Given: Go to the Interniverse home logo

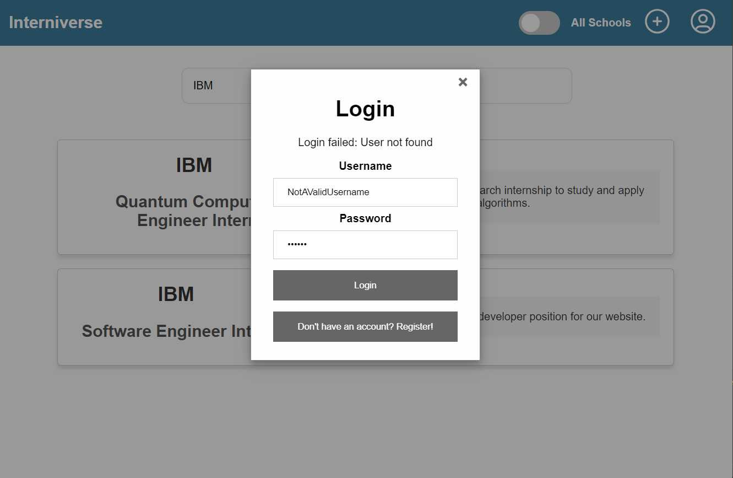Looking at the screenshot, I should pyautogui.click(x=56, y=23).
